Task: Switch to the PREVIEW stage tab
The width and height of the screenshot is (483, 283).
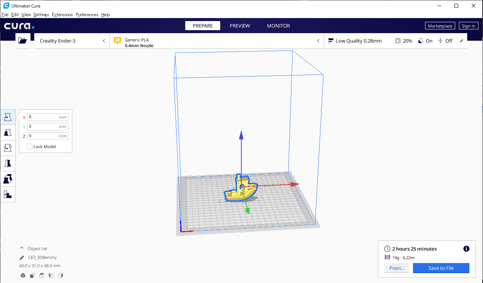Action: point(240,26)
